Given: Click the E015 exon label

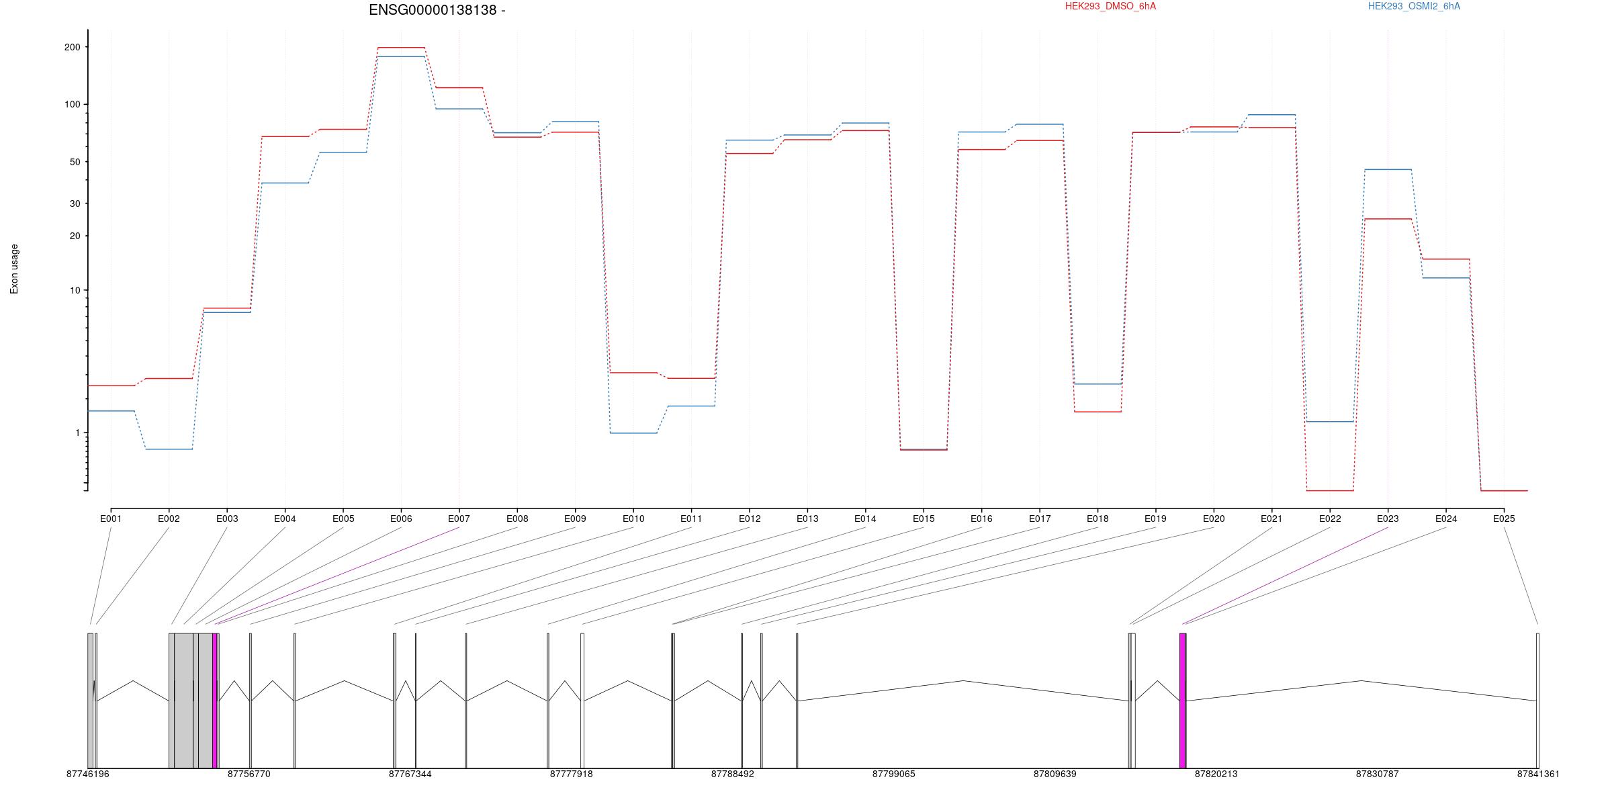Looking at the screenshot, I should [x=924, y=519].
